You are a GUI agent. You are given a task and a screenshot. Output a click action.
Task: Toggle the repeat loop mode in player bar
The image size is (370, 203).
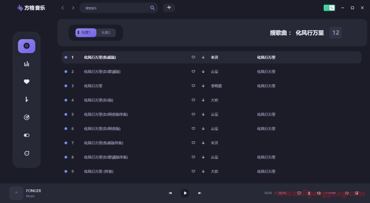347,193
